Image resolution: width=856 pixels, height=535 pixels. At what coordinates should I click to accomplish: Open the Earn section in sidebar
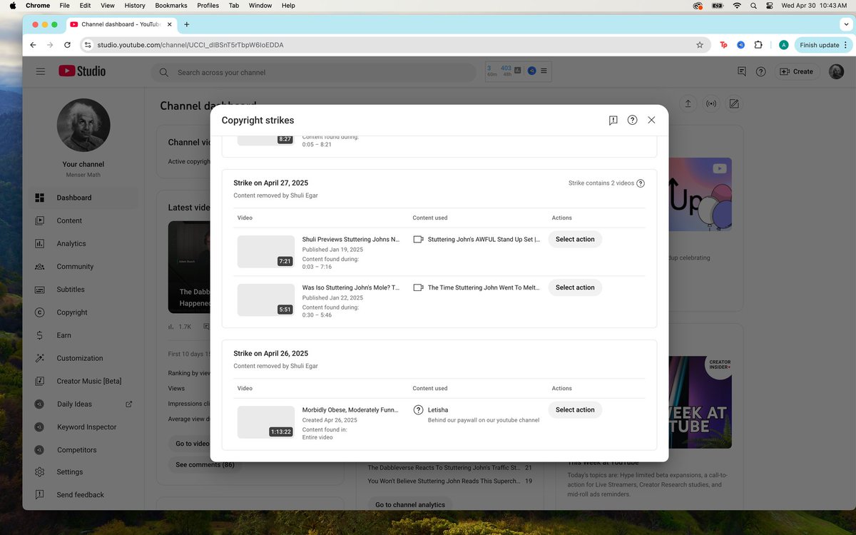pyautogui.click(x=83, y=335)
